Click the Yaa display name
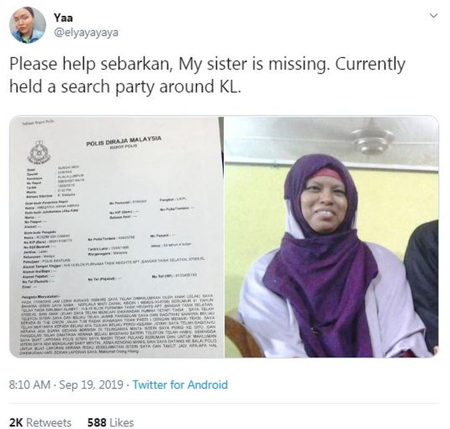This screenshot has height=429, width=450. click(63, 18)
